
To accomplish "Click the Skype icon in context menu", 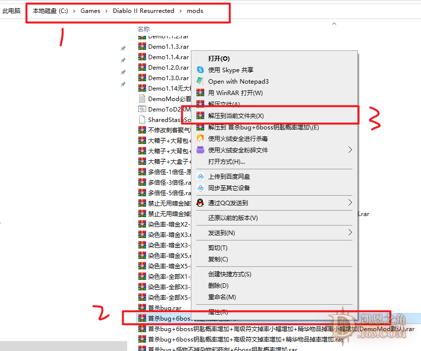I will pos(200,70).
